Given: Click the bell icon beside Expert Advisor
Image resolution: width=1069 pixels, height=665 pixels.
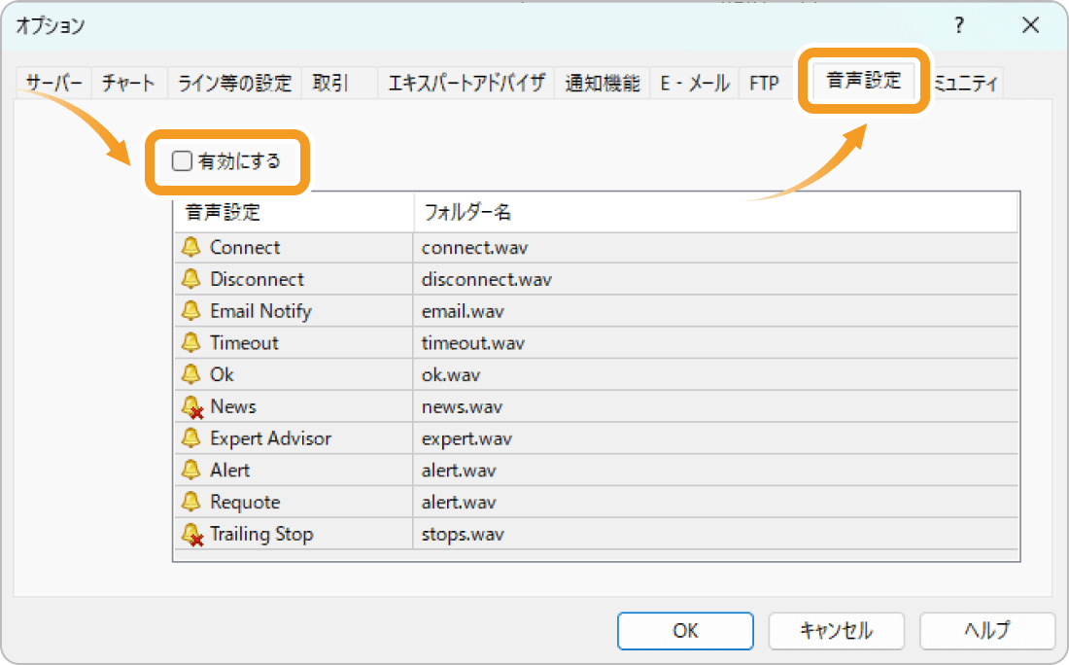Looking at the screenshot, I should click(190, 437).
